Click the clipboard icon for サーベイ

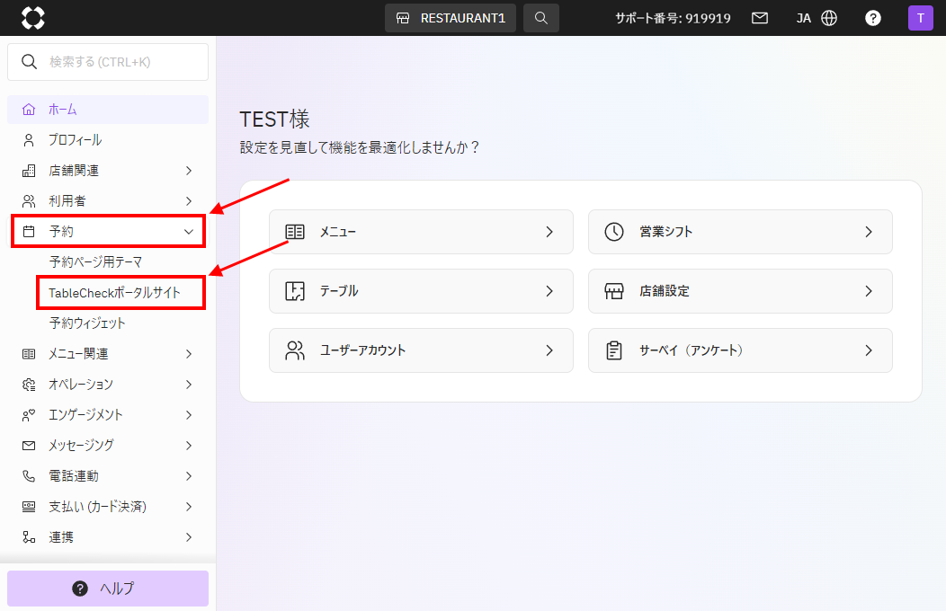point(614,350)
